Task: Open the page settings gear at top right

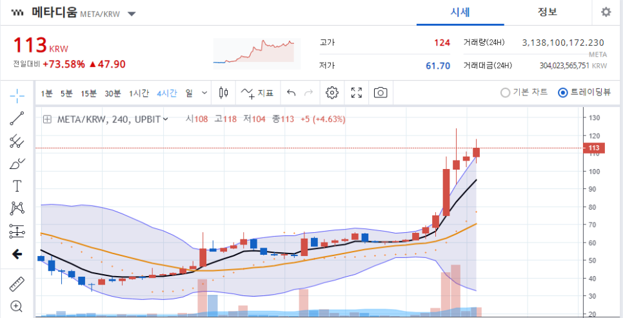Action: coord(606,12)
